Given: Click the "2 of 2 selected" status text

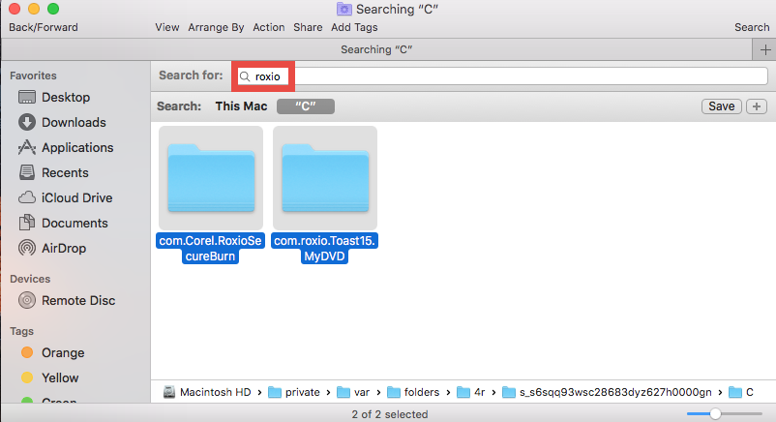Looking at the screenshot, I should click(390, 414).
